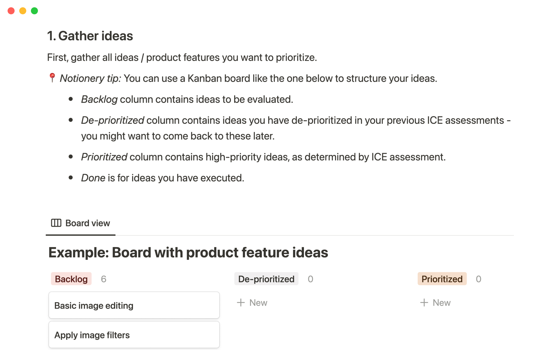Click the plus icon under De-prioritized column
This screenshot has height=350, width=560.
tap(241, 303)
